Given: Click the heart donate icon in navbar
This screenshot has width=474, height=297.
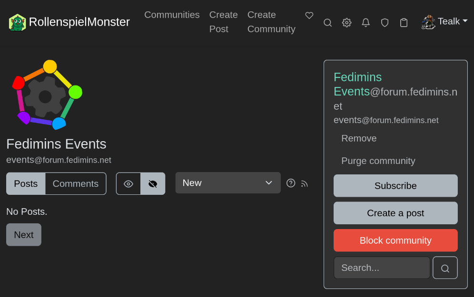Looking at the screenshot, I should point(309,16).
